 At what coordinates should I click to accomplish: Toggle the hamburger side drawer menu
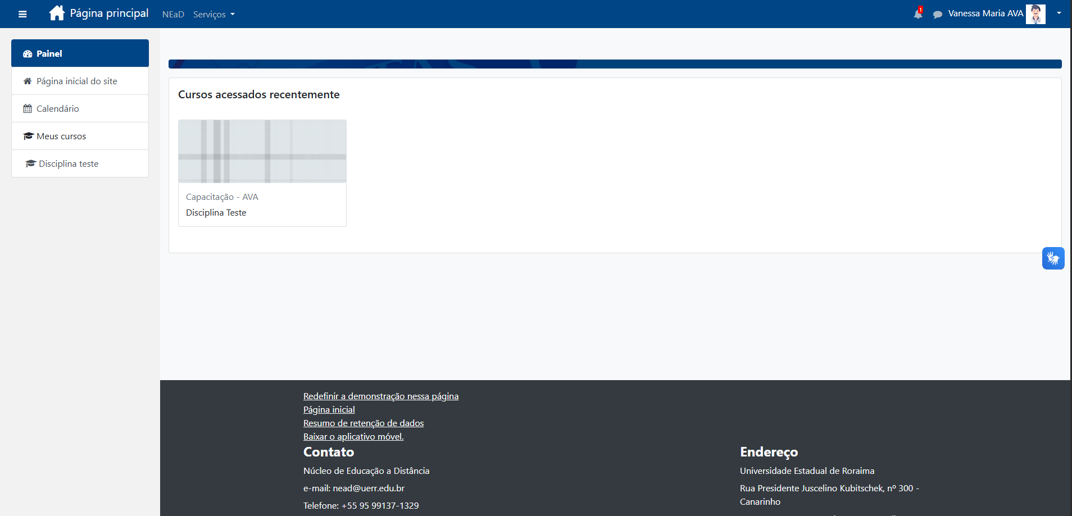[x=22, y=14]
